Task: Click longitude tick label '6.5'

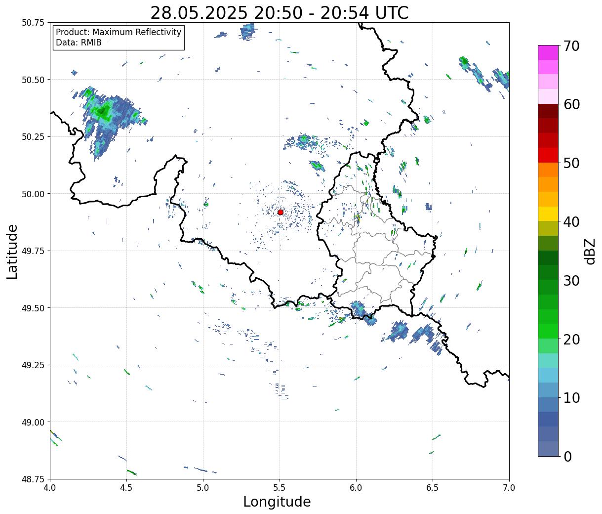Action: point(433,488)
